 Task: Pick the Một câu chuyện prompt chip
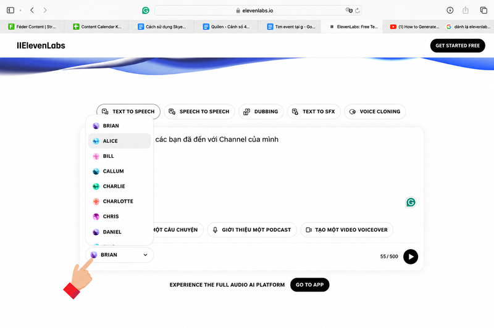(177, 230)
